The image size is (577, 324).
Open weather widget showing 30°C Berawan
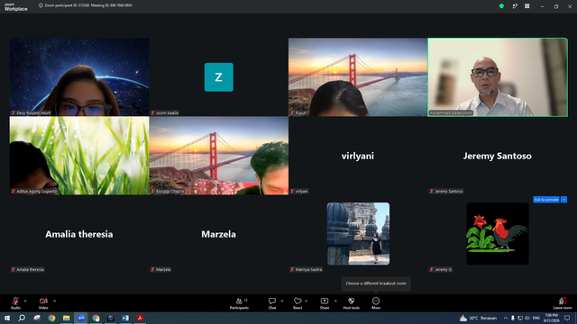click(478, 318)
